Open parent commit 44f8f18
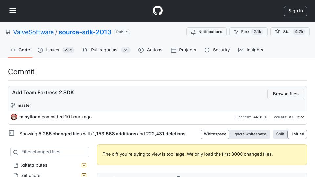This screenshot has width=315, height=177. (x=261, y=117)
